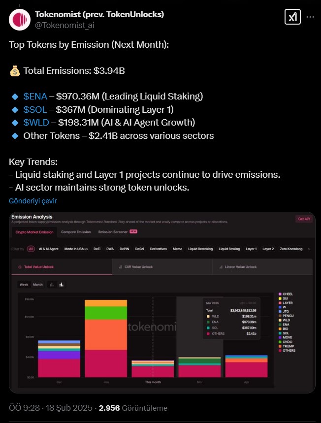Toggle MOVE in chart legend
The width and height of the screenshot is (321, 423).
286,337
